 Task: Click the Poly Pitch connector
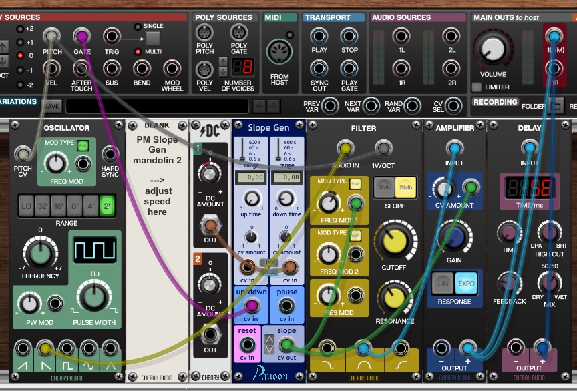click(x=205, y=32)
